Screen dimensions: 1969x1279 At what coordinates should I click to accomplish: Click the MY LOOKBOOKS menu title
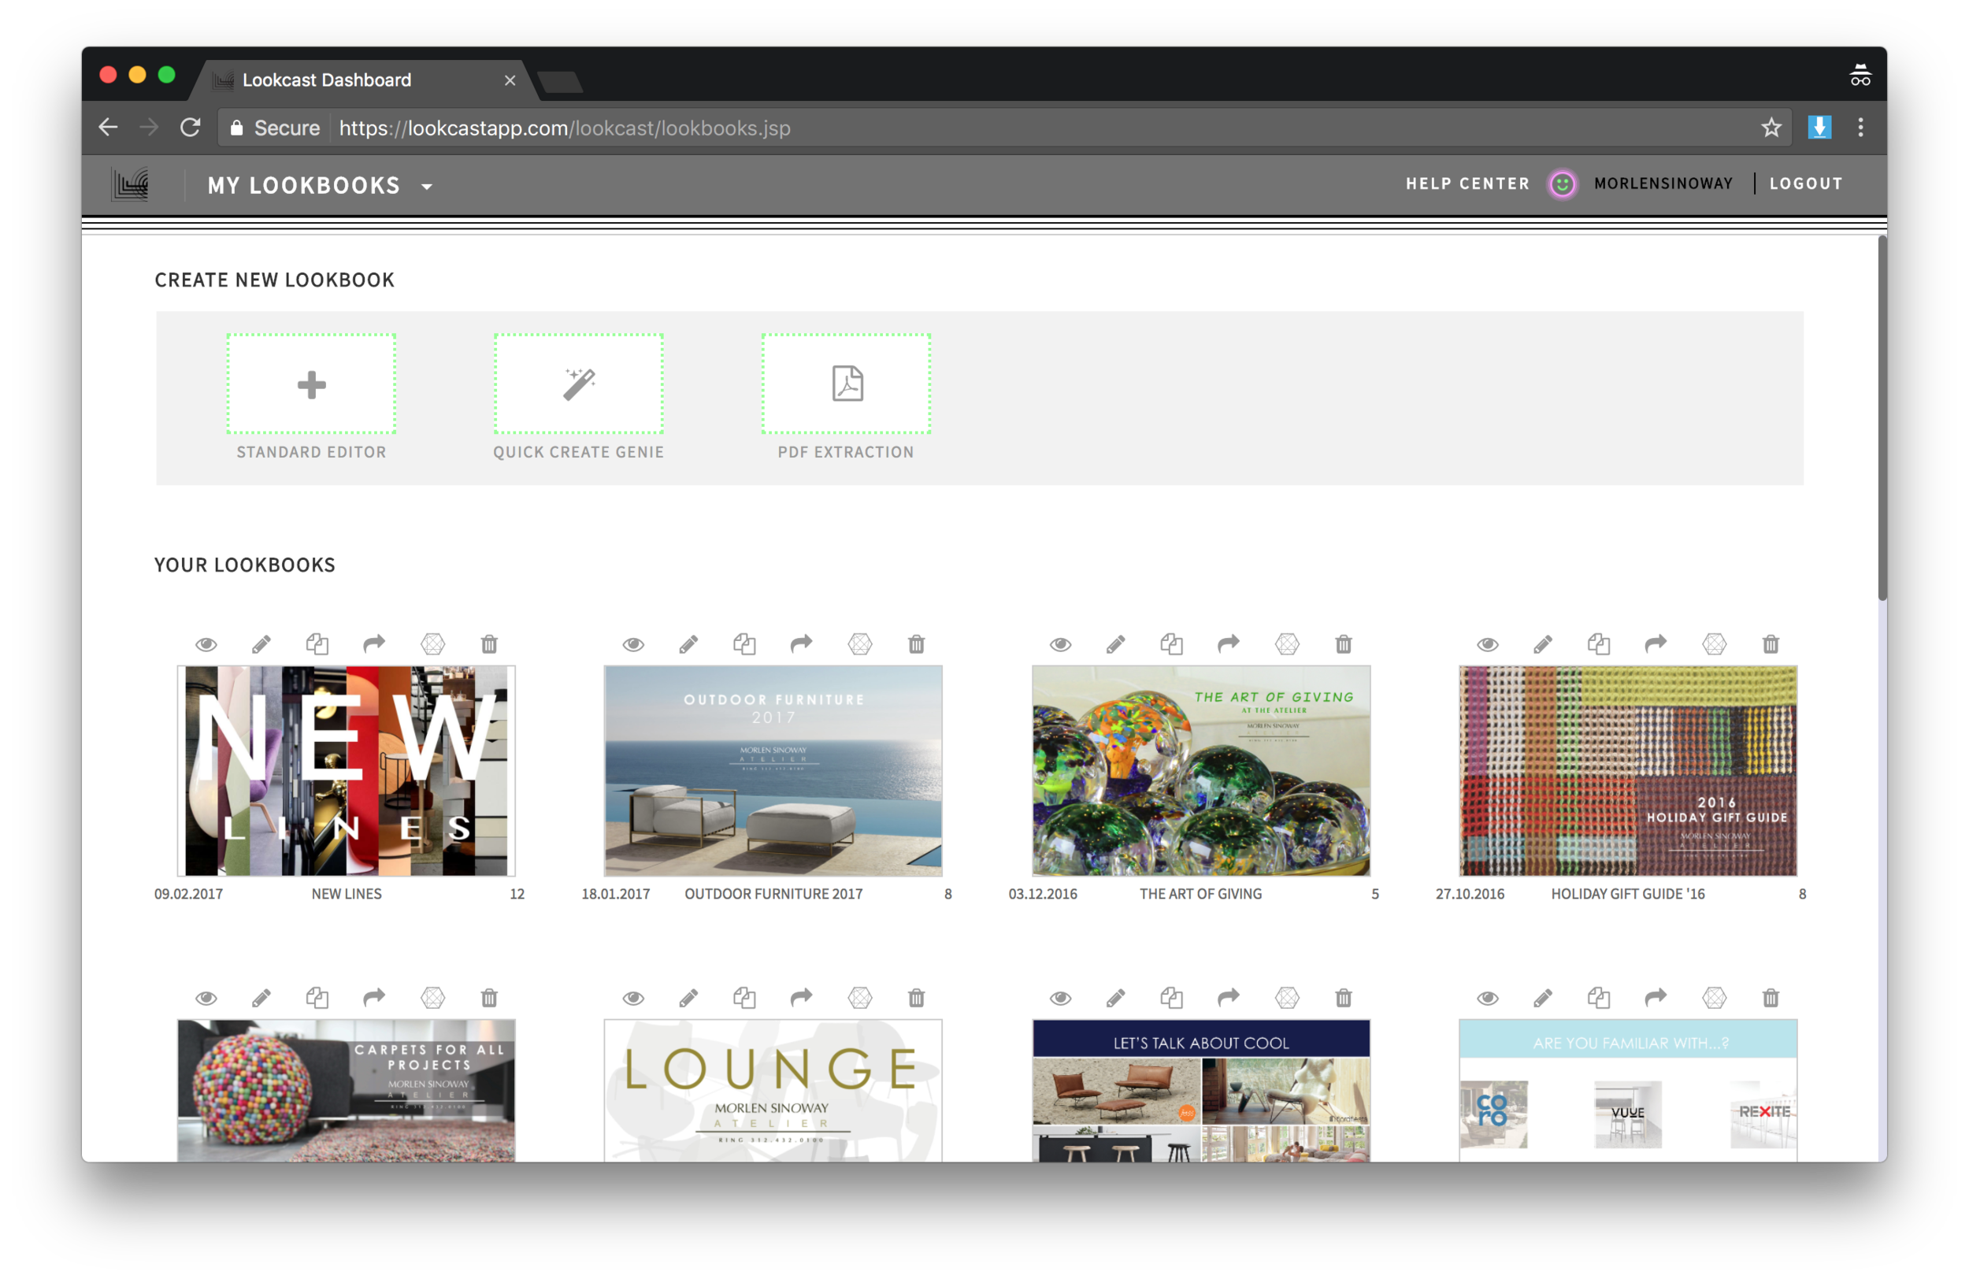point(304,185)
